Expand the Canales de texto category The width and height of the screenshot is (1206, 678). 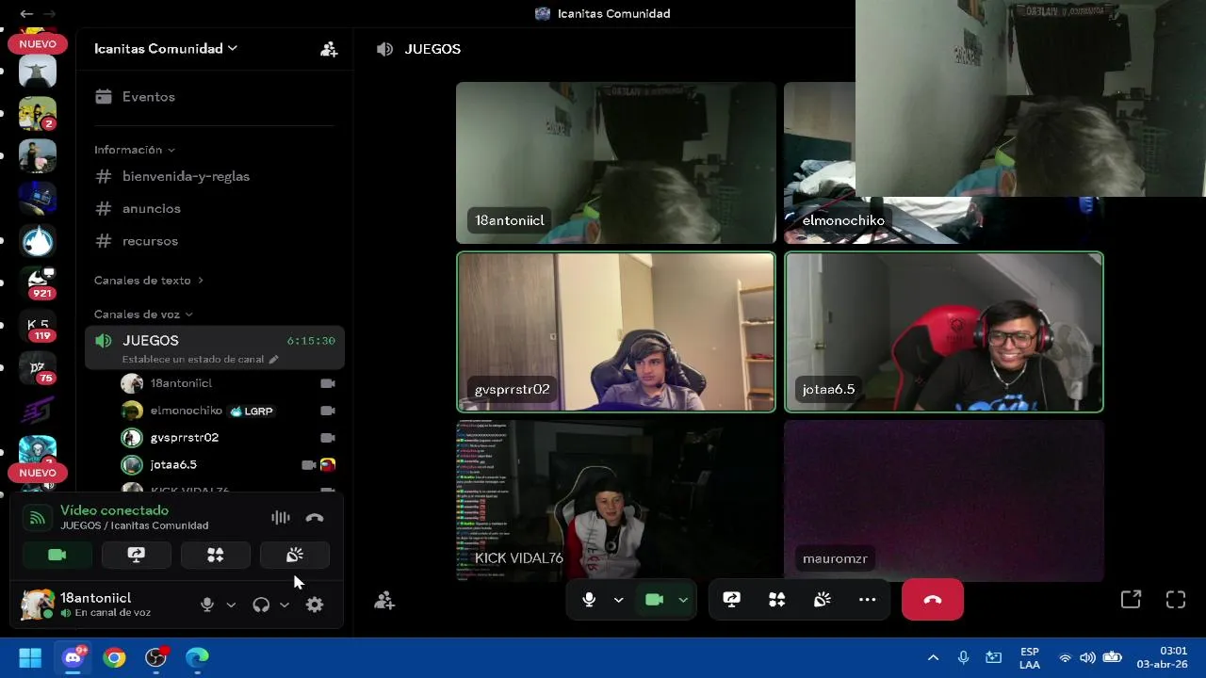point(149,281)
